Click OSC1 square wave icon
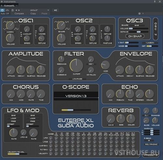The height and width of the screenshot is (160, 163). point(16,29)
